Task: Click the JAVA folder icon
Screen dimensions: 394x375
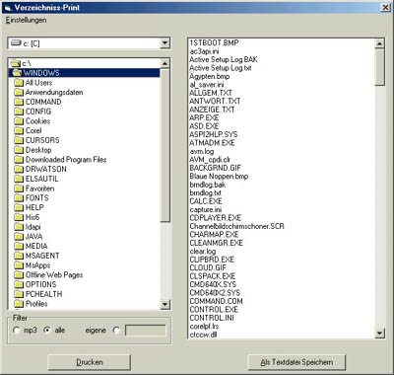Action: coord(19,236)
